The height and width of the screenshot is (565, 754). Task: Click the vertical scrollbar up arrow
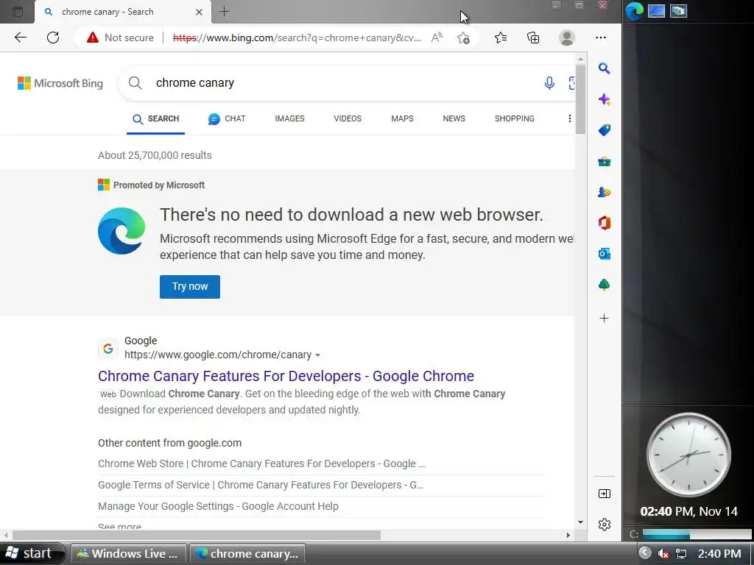tap(580, 59)
